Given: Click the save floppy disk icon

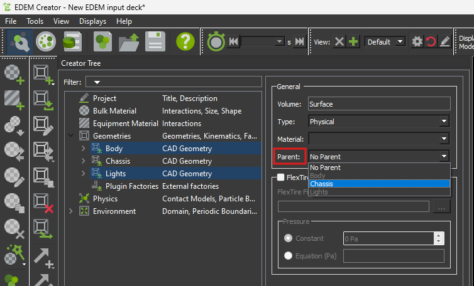Looking at the screenshot, I should [155, 41].
